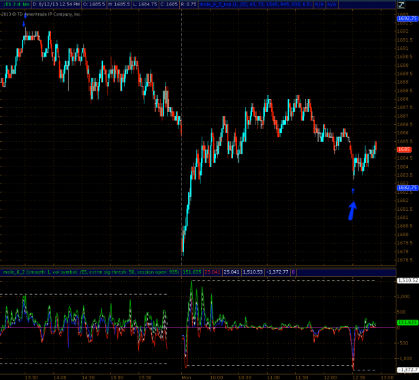Viewport: 419px width, 380px height.
Task: Click the small icon right of the Z button
Action: point(412,6)
